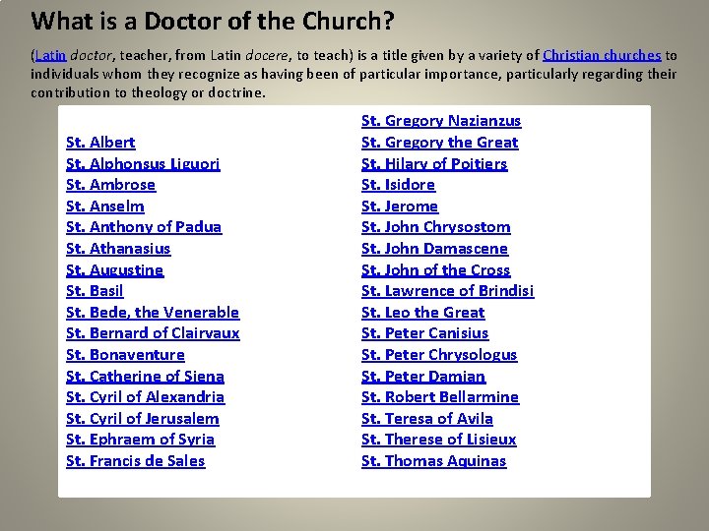Click the St. Leo the Great link
This screenshot has height=531, width=709.
(423, 313)
